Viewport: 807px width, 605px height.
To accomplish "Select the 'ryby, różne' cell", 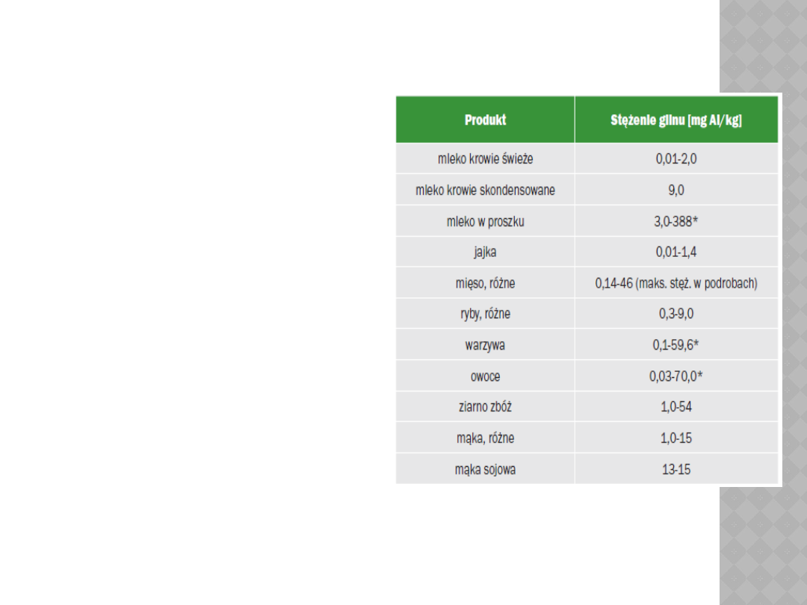I will click(485, 314).
